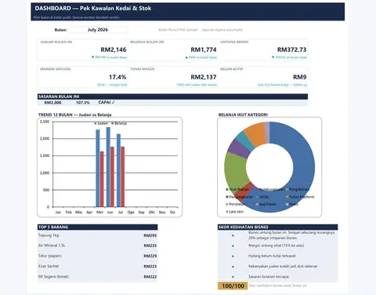Click the Lain-lain legend entry

(235, 212)
